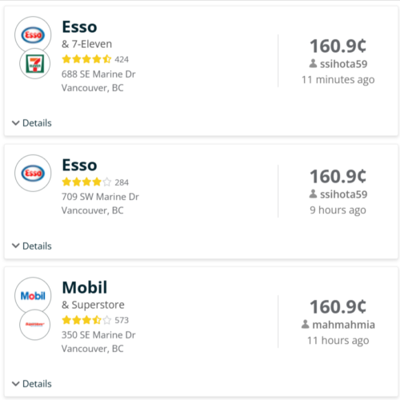Open the second Esso station name link

(x=79, y=165)
